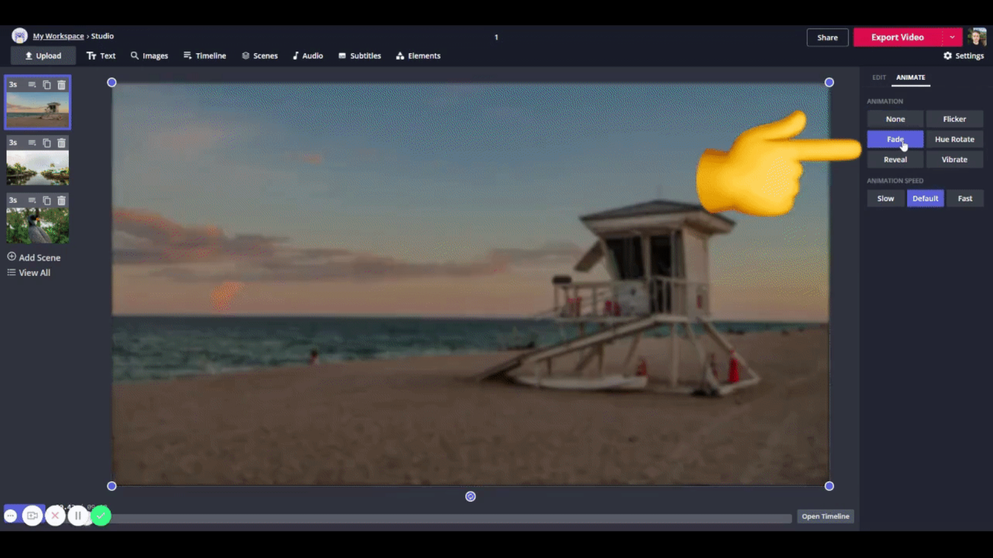Set animation to None
Viewport: 993px width, 558px height.
[895, 119]
